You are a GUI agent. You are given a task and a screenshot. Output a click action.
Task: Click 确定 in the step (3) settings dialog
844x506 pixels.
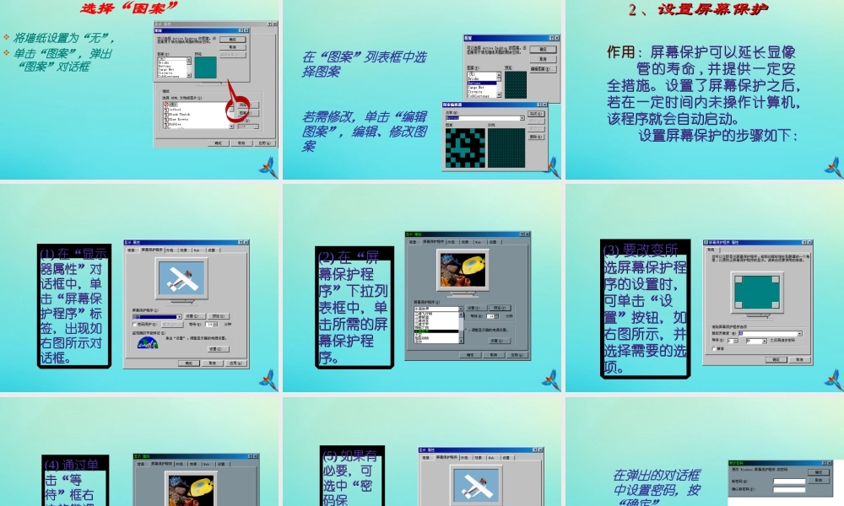tap(776, 359)
